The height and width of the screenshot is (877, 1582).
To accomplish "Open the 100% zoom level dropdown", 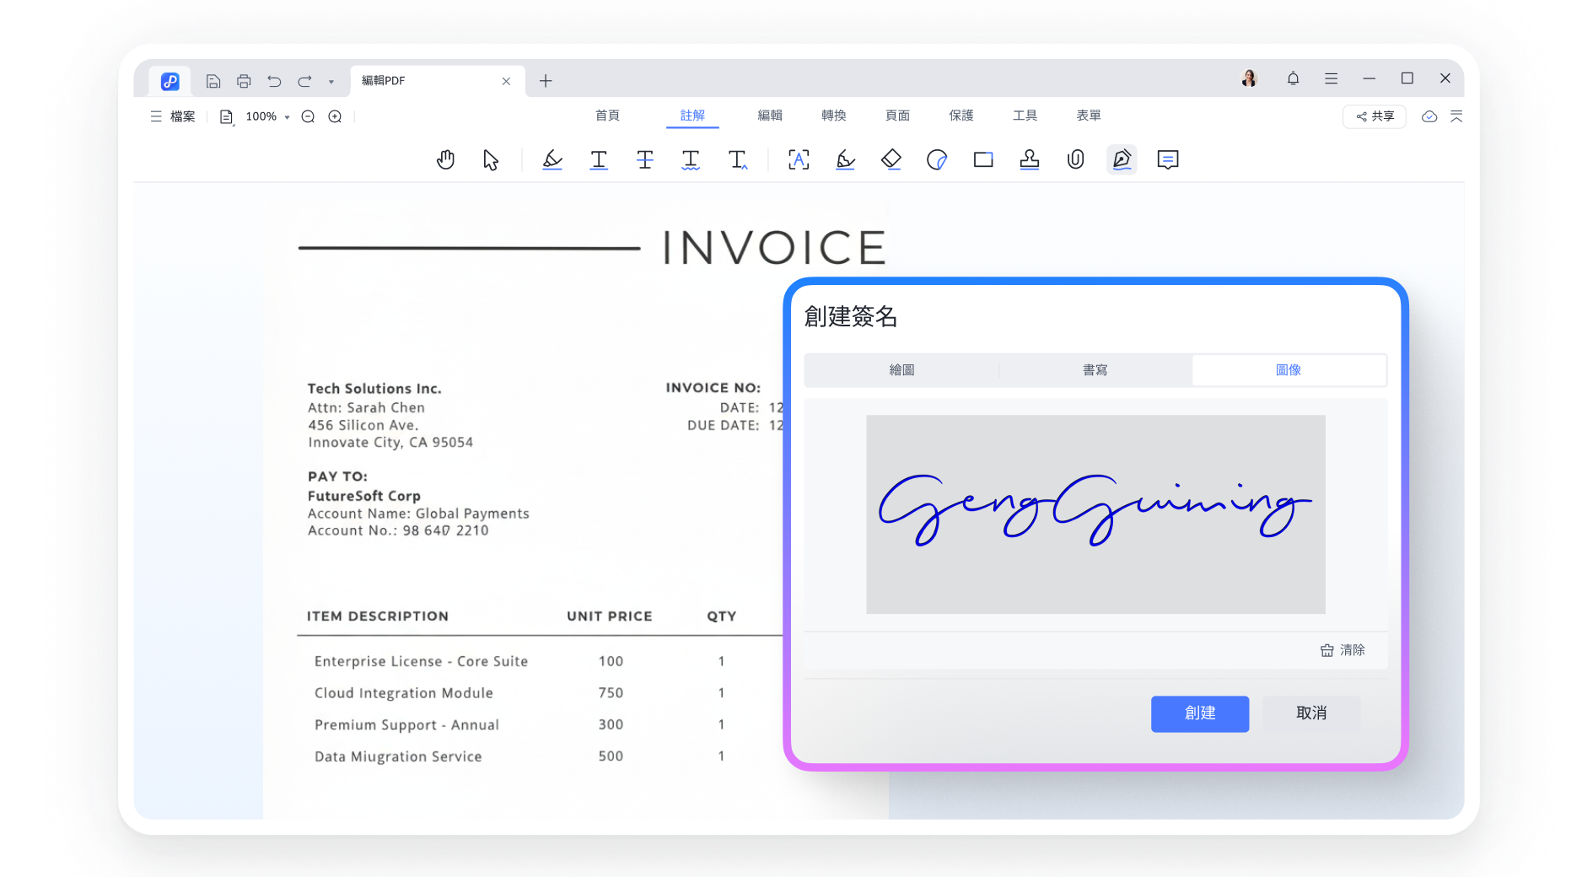I will point(267,116).
